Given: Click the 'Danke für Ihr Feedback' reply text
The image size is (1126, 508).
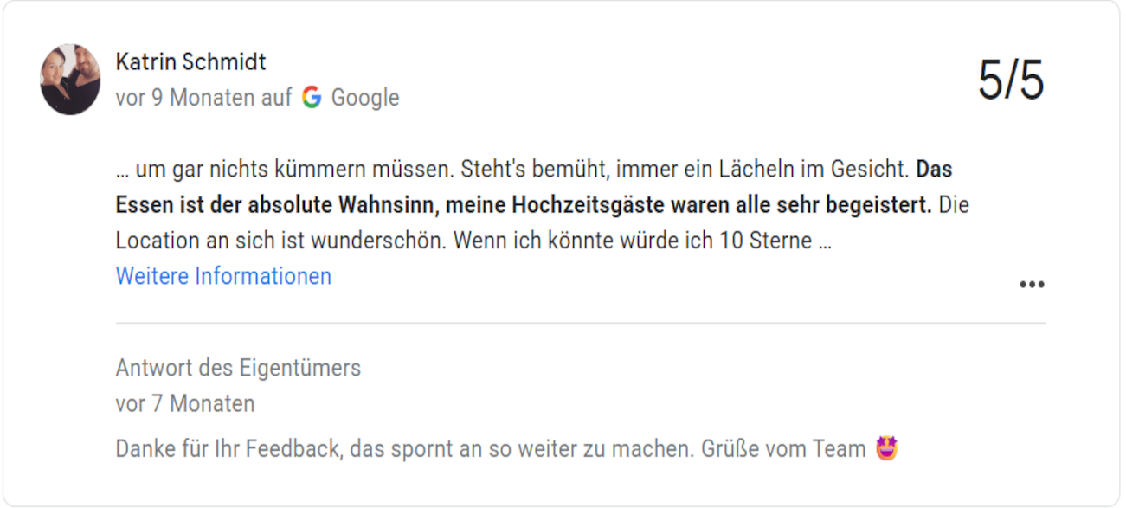Looking at the screenshot, I should point(222,449).
